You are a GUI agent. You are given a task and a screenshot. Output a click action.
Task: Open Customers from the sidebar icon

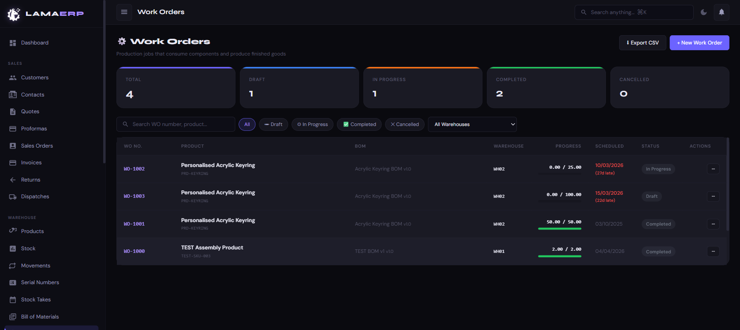tap(13, 78)
